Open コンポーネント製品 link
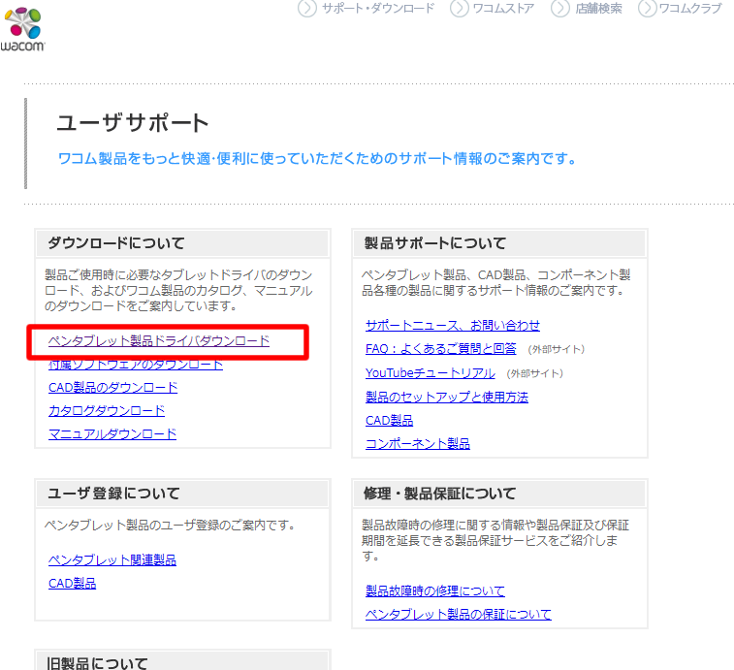The width and height of the screenshot is (734, 670). point(418,444)
